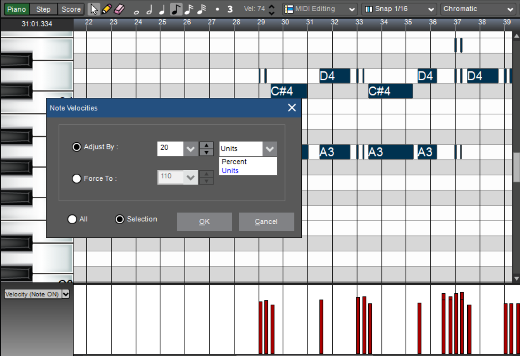This screenshot has width=520, height=356.
Task: Choose sixteenth note duration
Action: pos(189,9)
